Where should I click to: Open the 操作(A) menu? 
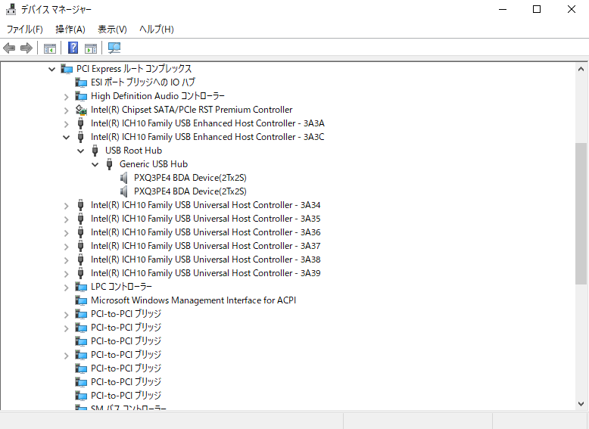click(x=70, y=30)
